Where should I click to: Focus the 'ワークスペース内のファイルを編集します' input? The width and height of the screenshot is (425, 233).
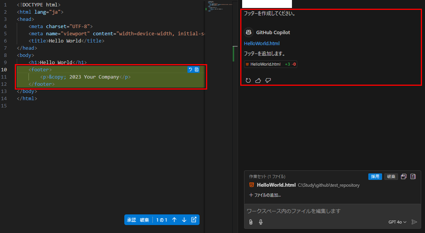(x=332, y=211)
